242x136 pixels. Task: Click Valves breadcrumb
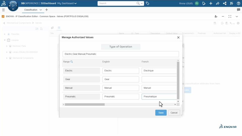point(38,23)
